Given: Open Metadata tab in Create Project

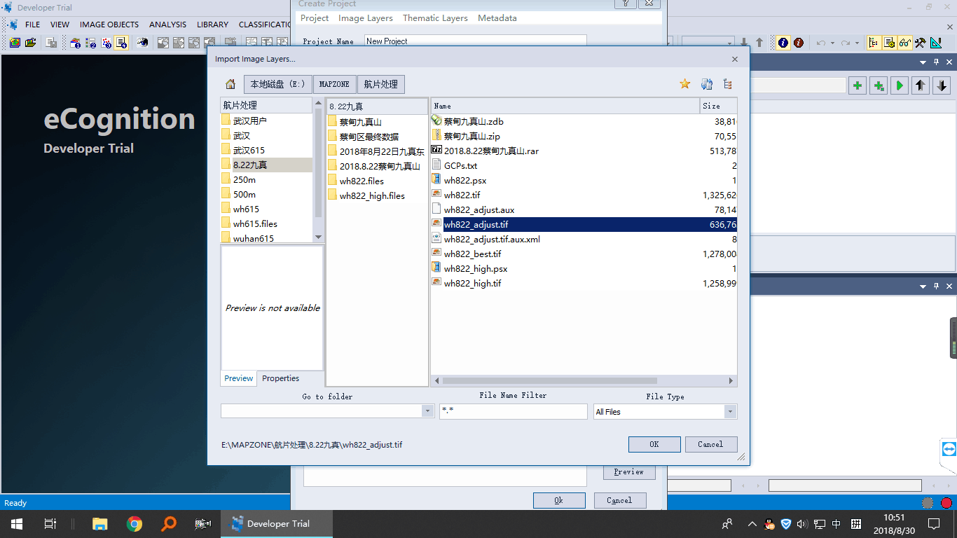Looking at the screenshot, I should click(497, 18).
